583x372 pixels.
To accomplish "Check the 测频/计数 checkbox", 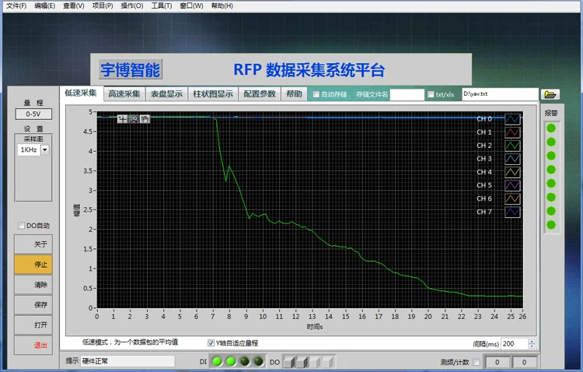I will pyautogui.click(x=477, y=362).
